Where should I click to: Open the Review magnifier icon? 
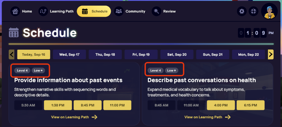pyautogui.click(x=156, y=12)
